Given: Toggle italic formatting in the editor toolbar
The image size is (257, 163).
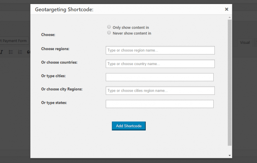Looking at the screenshot, I should pyautogui.click(x=1, y=52).
